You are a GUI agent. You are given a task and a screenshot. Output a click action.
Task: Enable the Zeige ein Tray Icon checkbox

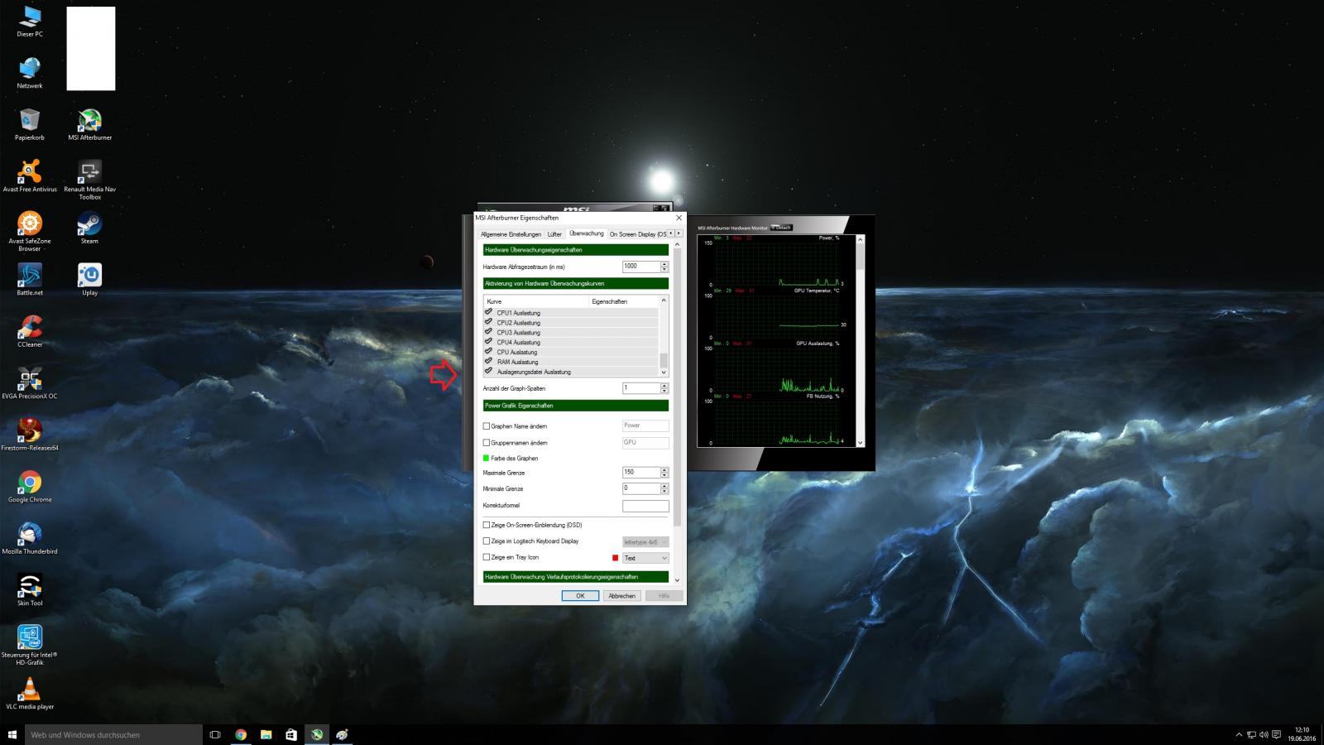coord(487,557)
